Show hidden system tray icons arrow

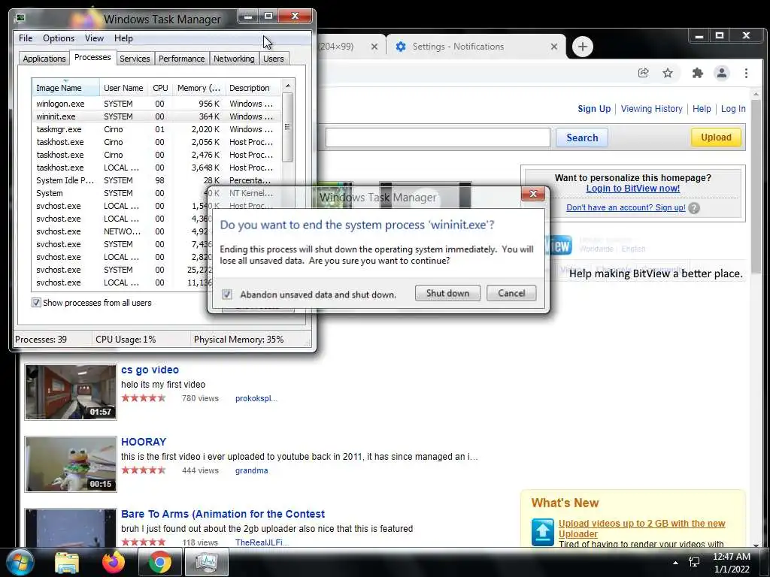(675, 563)
